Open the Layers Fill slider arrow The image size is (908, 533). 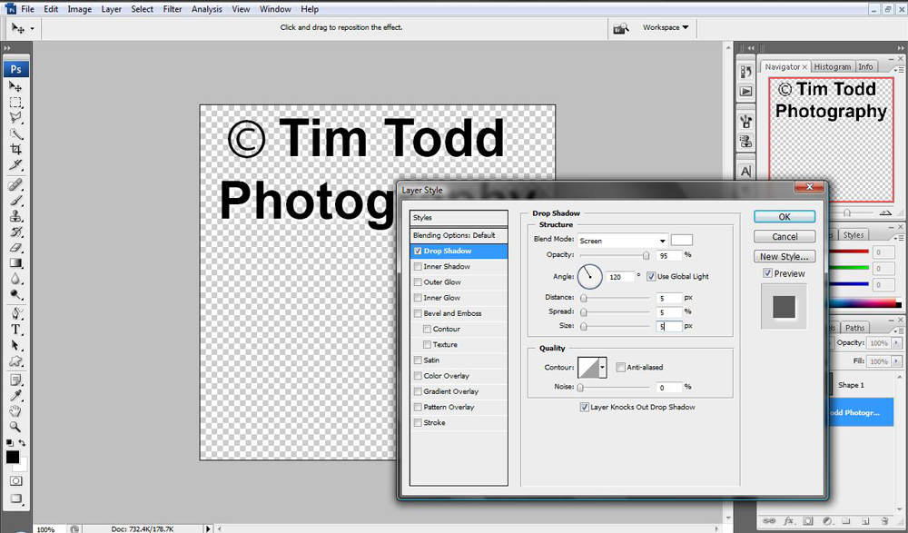coord(896,361)
